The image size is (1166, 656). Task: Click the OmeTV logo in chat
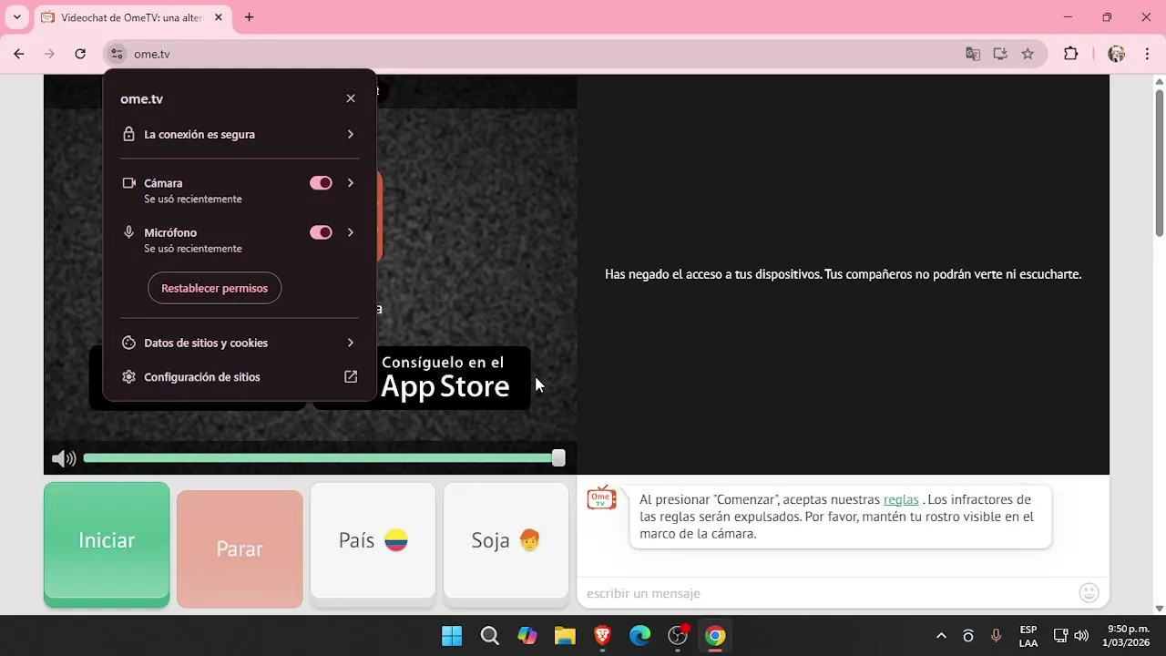tap(601, 497)
